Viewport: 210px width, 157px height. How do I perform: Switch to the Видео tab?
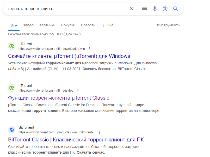(28, 25)
